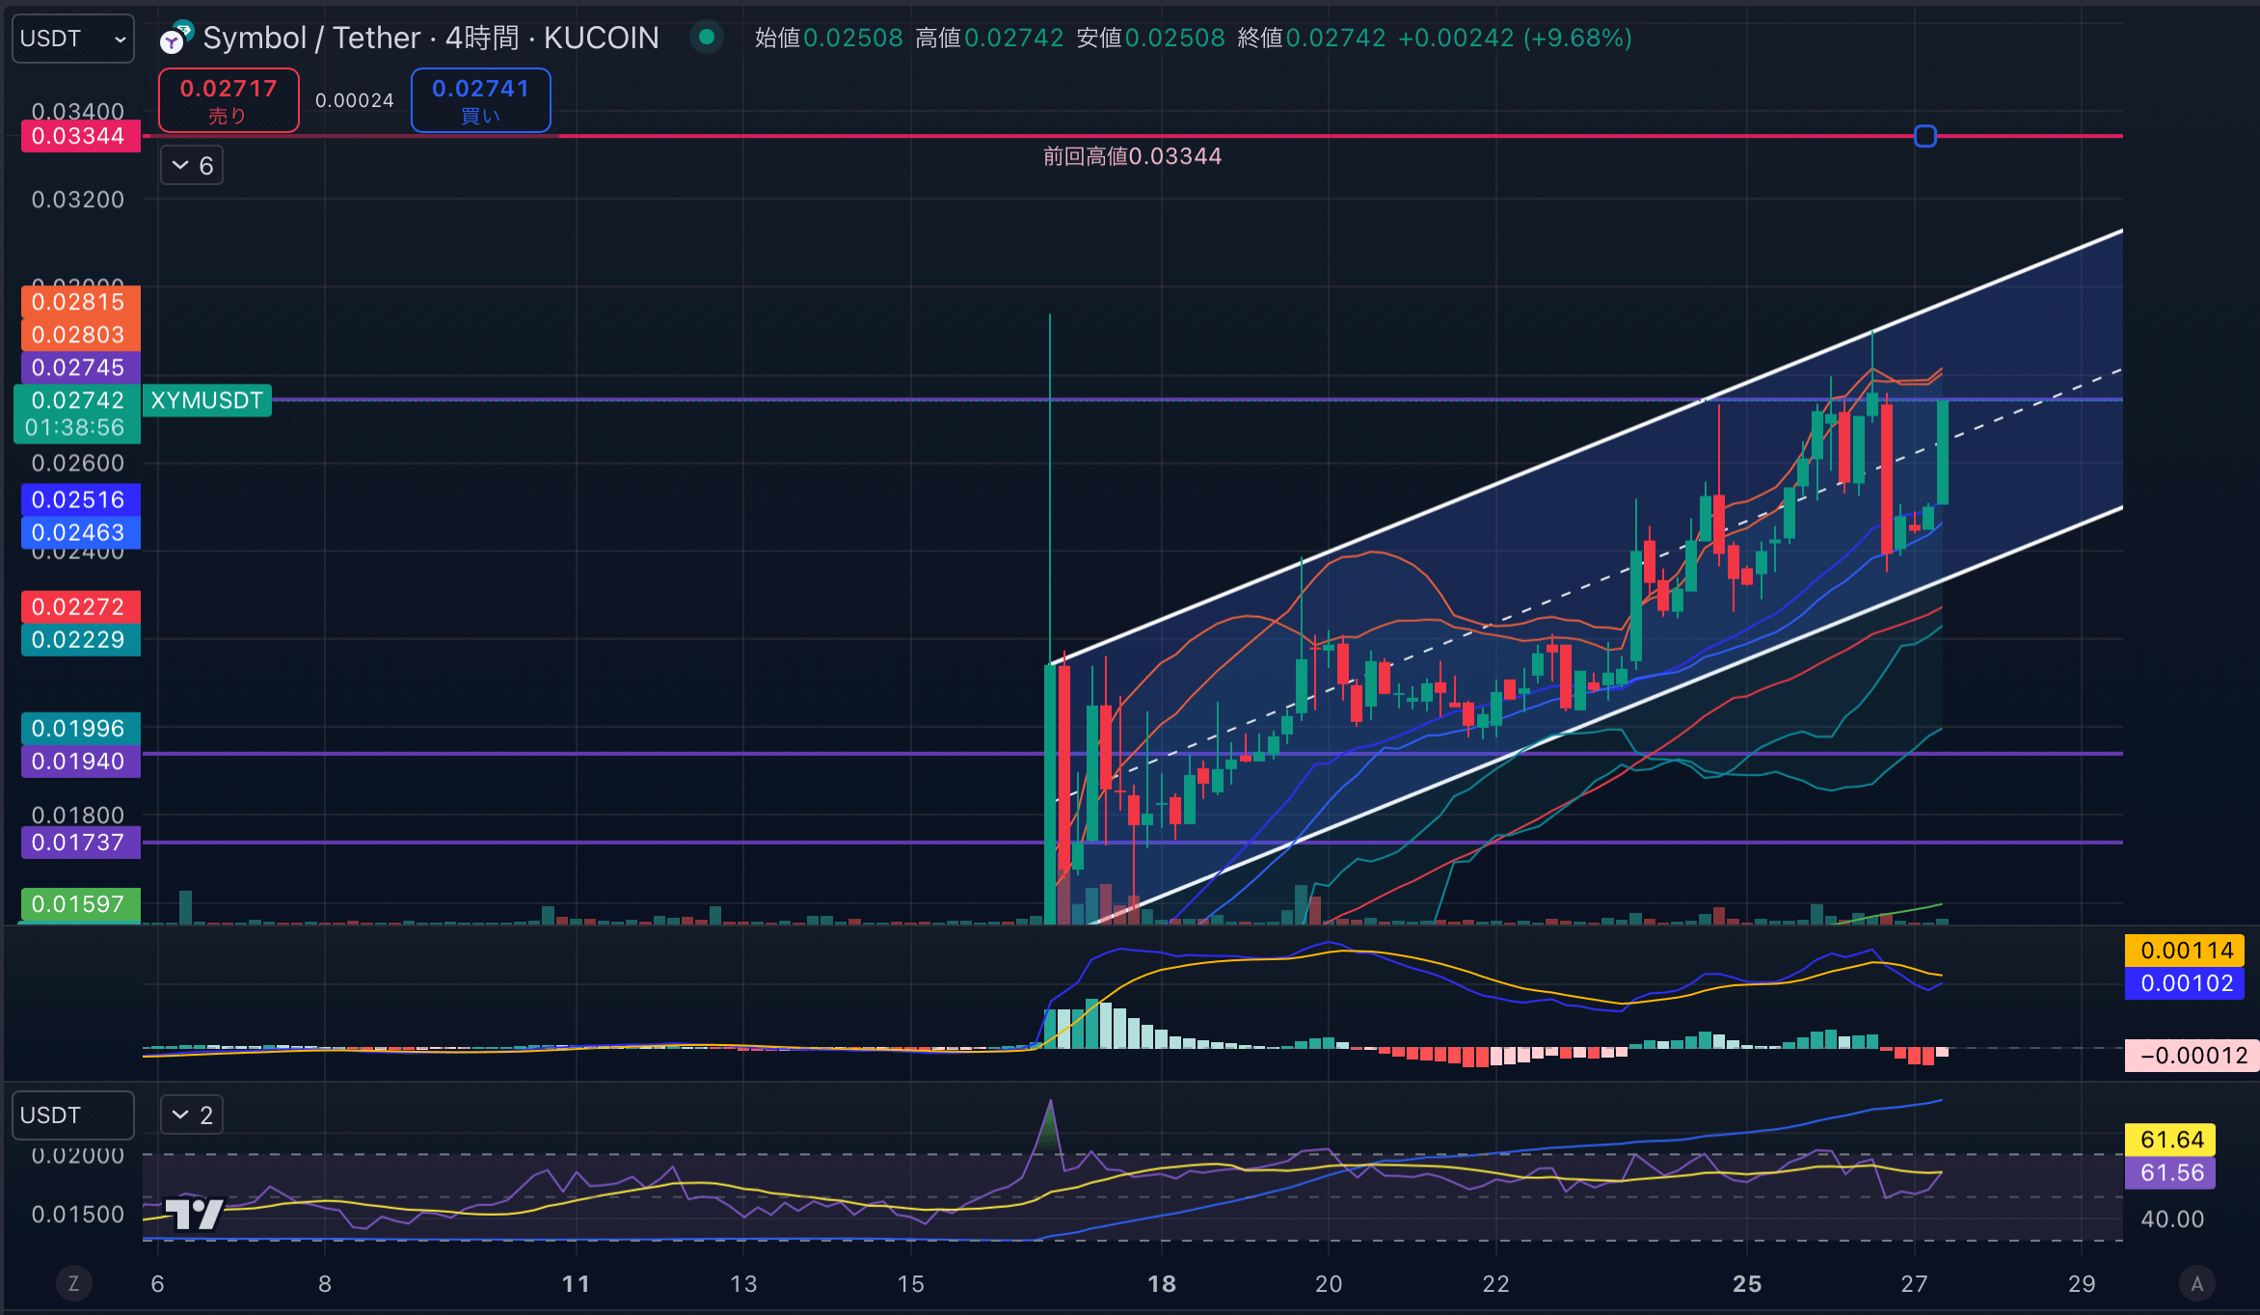This screenshot has height=1315, width=2260.
Task: Click the 0.02463 blue price label
Action: click(79, 532)
